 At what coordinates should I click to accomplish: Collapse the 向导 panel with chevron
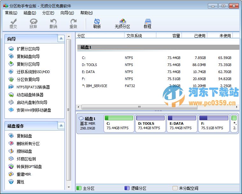click(61, 39)
